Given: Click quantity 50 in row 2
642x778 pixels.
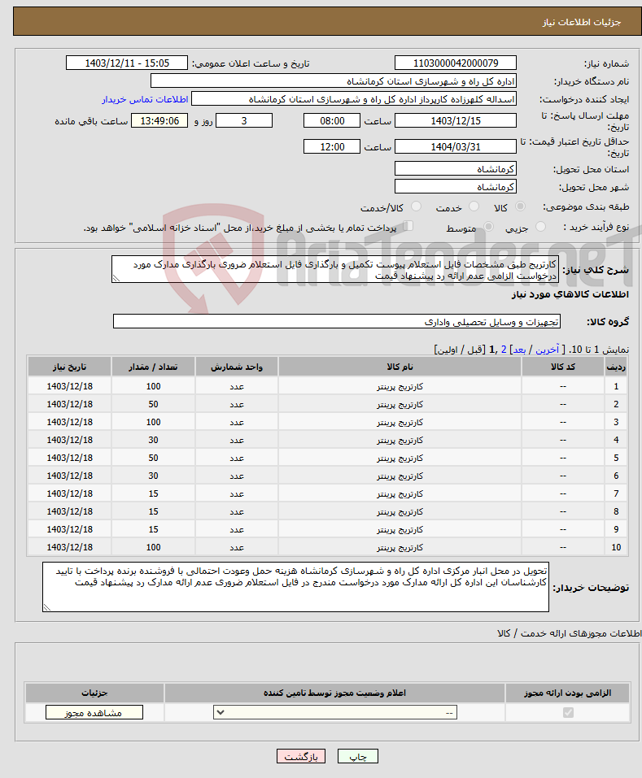Looking at the screenshot, I should click(x=153, y=404).
